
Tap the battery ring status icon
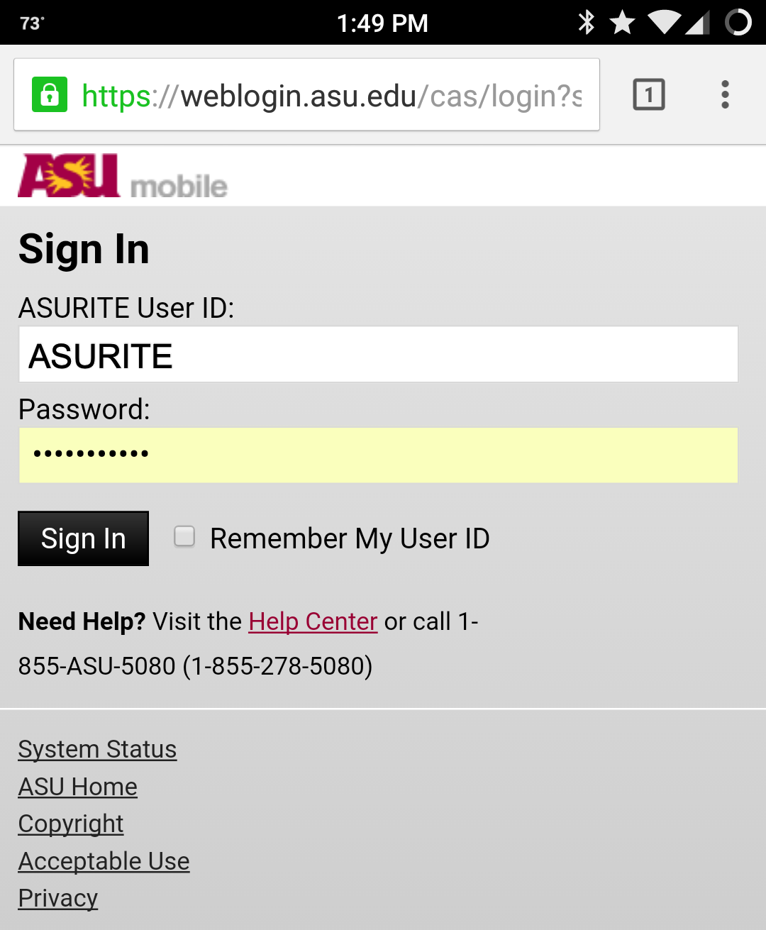pyautogui.click(x=738, y=23)
